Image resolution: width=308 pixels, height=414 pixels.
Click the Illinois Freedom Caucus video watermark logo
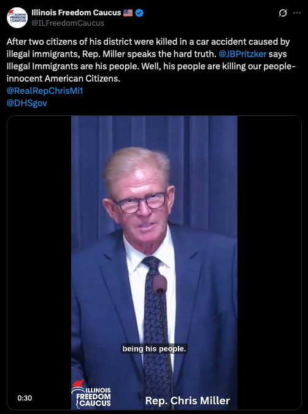point(91,394)
